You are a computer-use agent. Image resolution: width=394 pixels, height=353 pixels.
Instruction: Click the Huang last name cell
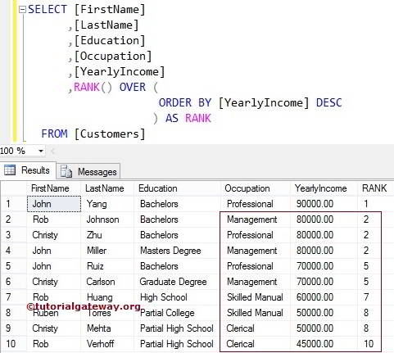click(x=107, y=297)
